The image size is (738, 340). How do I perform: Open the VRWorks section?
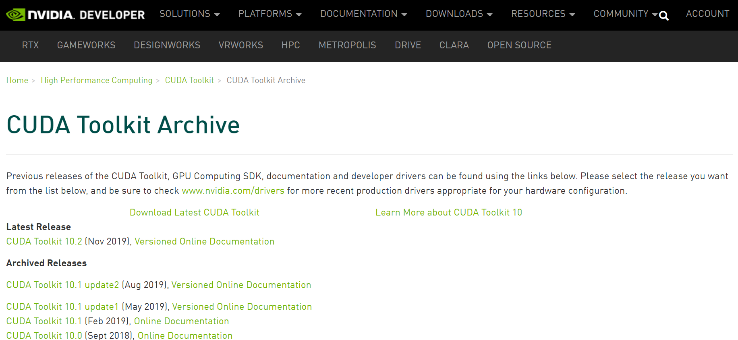click(x=240, y=45)
